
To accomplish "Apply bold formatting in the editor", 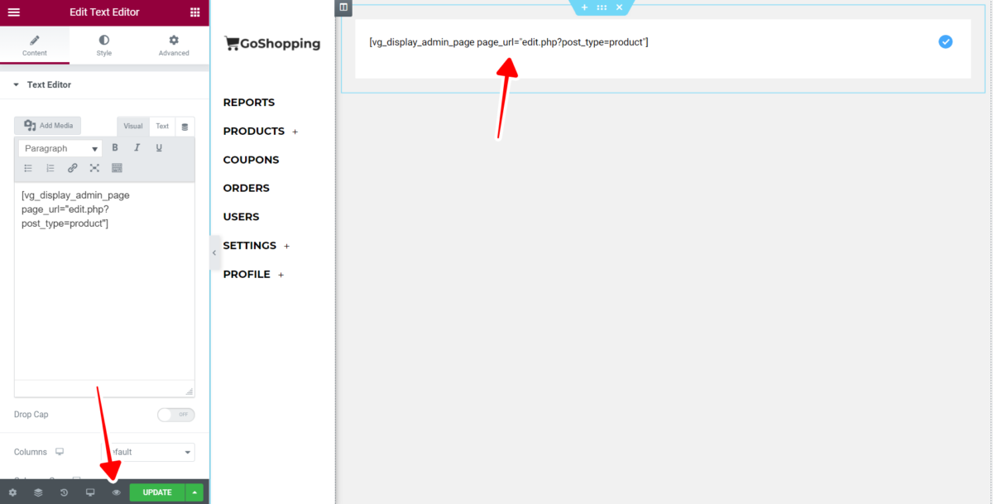I will click(115, 147).
